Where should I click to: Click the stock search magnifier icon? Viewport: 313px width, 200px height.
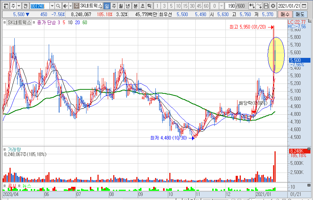58,6
